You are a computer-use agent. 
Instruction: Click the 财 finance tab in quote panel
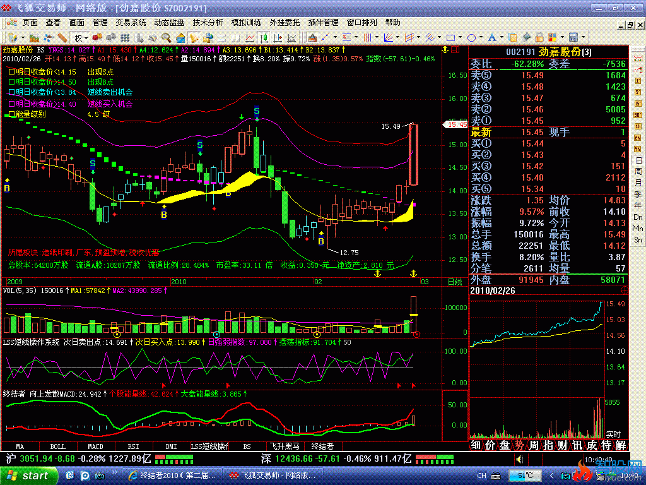click(x=563, y=445)
